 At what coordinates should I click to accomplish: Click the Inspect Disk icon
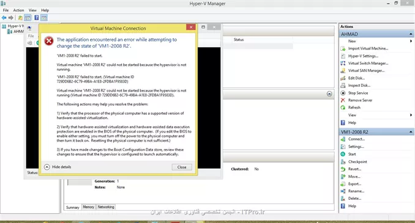pos(343,86)
